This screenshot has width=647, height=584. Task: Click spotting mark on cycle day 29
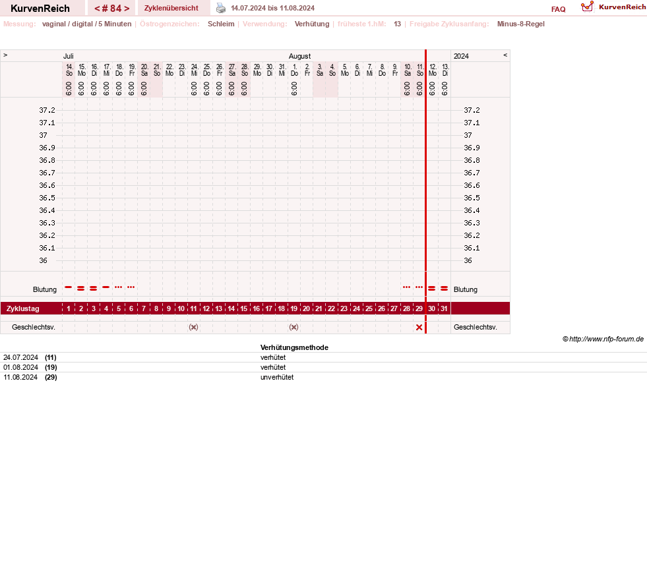point(419,287)
